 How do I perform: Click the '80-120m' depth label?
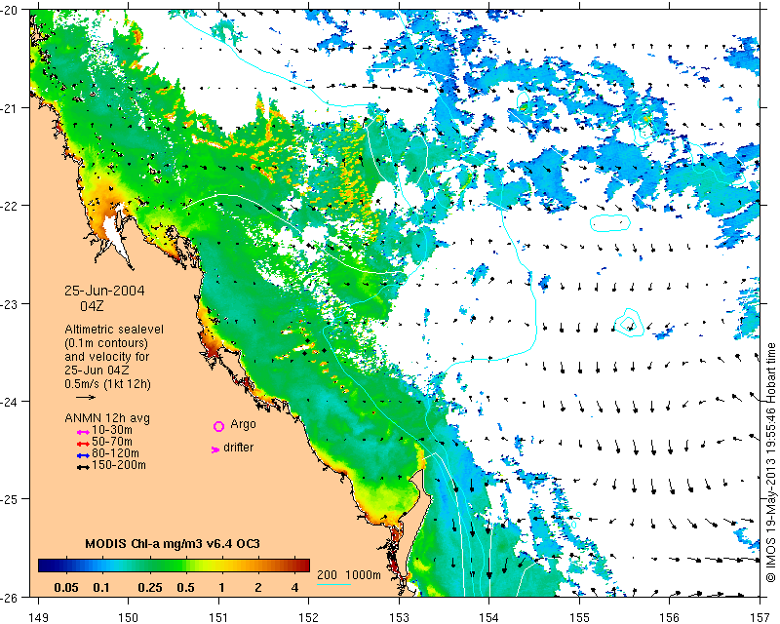point(115,453)
